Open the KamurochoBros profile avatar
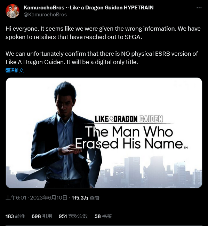208x226 pixels. point(13,11)
